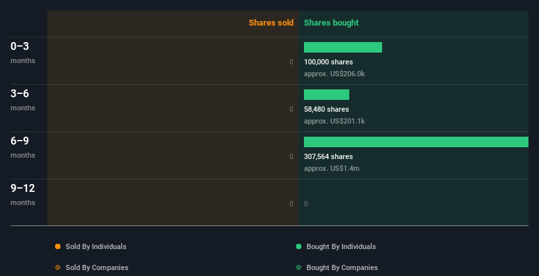Click the approx. US$1.4m text

pyautogui.click(x=332, y=168)
